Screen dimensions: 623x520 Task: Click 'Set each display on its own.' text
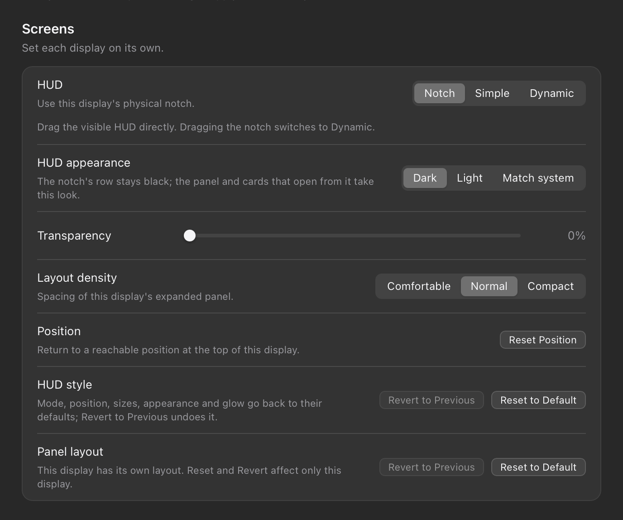93,48
